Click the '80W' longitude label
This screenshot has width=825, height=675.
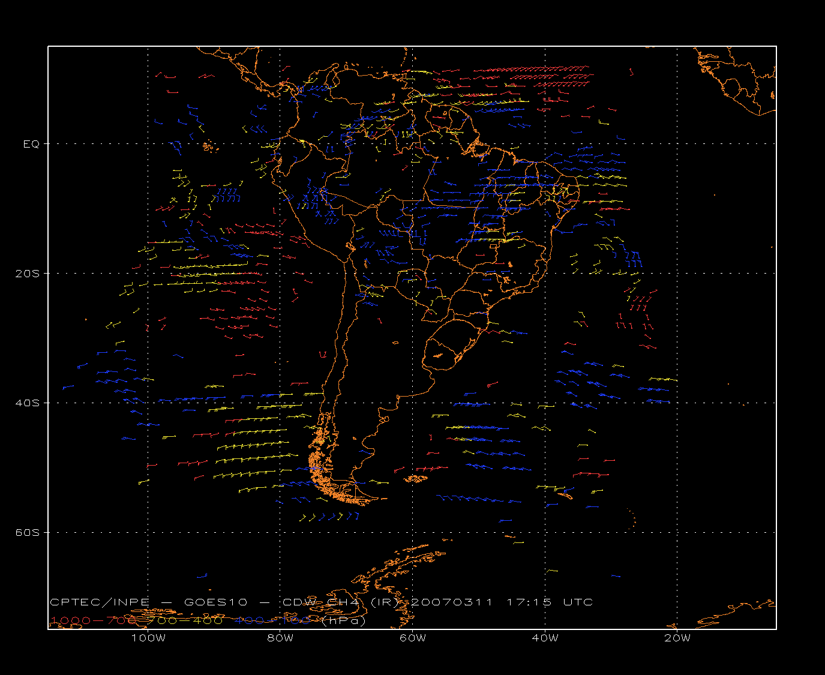coord(280,638)
